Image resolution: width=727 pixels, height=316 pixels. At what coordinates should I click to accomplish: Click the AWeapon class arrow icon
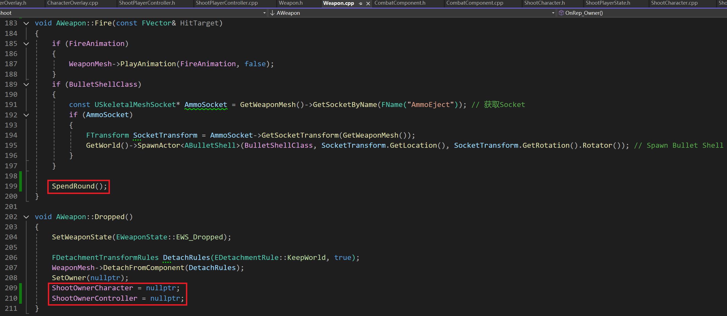click(x=272, y=13)
